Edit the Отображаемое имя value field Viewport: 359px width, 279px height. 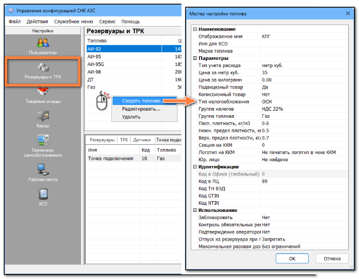point(304,36)
